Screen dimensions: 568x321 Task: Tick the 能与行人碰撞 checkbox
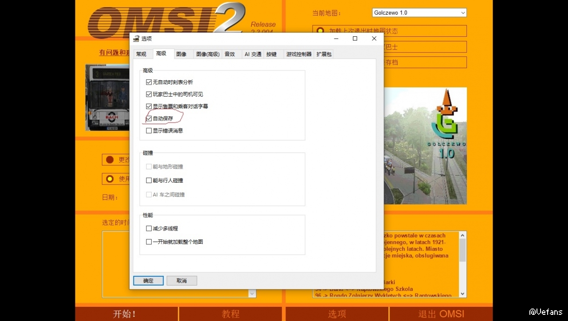149,180
